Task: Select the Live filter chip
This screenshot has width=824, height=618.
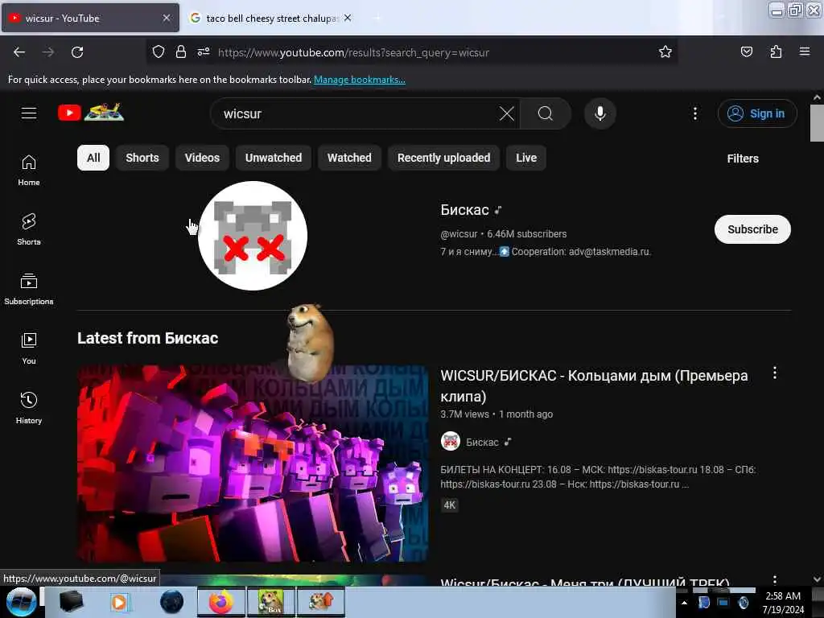Action: (526, 158)
